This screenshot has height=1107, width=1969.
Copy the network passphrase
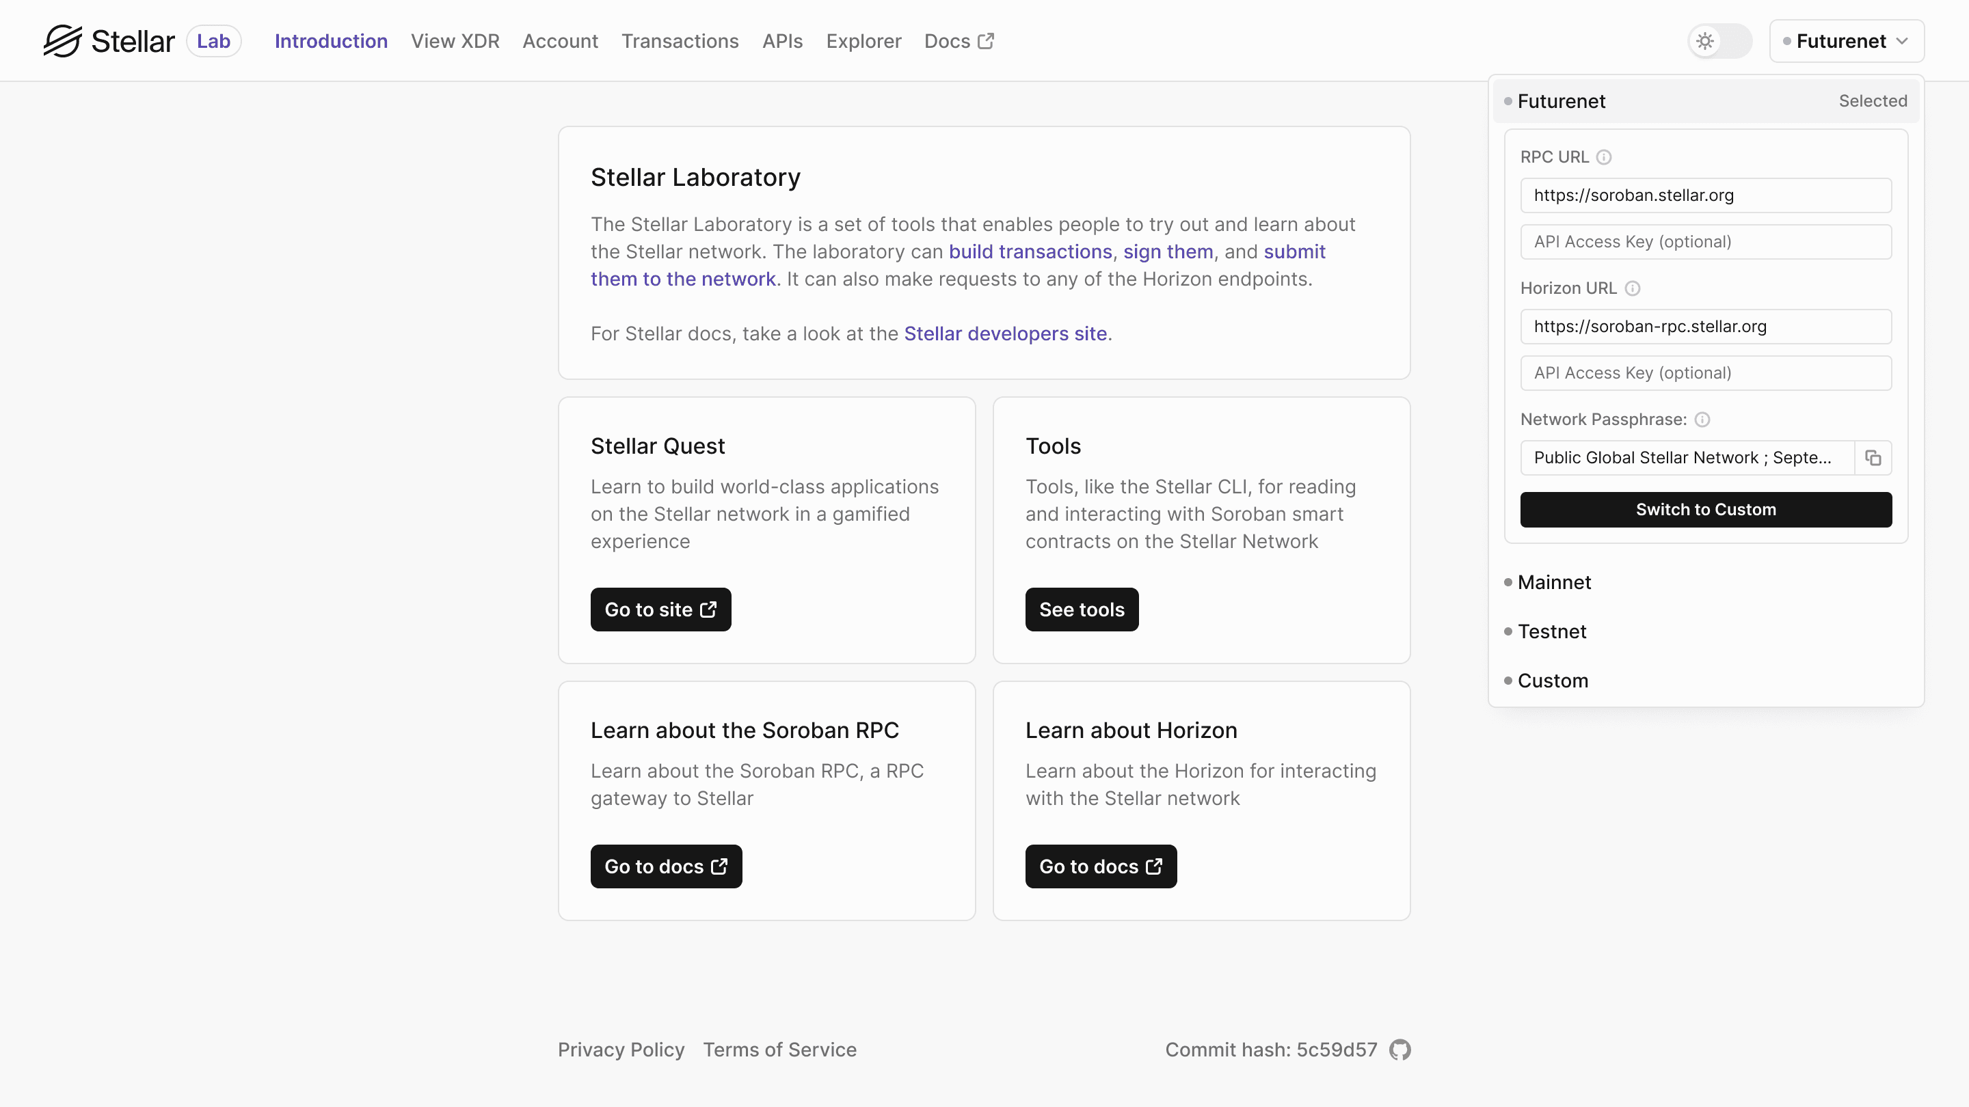tap(1873, 458)
